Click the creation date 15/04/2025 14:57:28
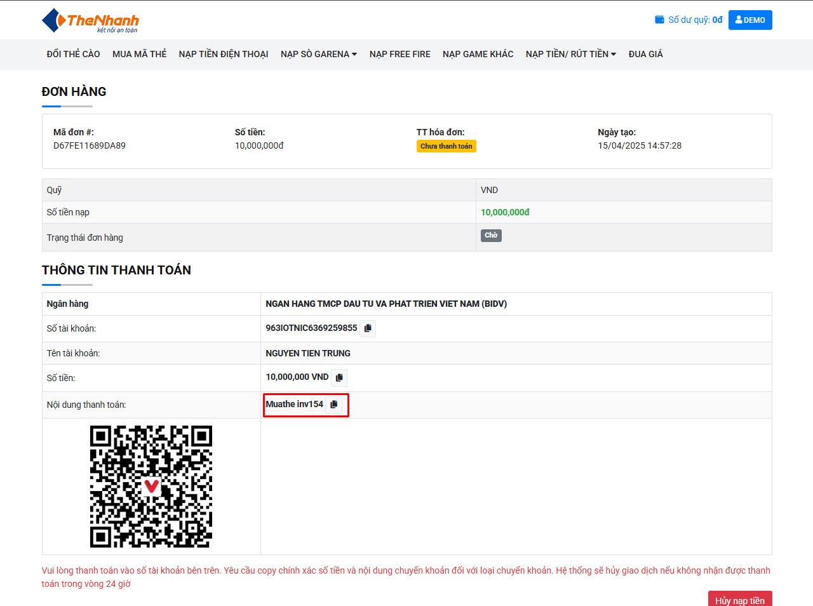The image size is (813, 606). [640, 145]
